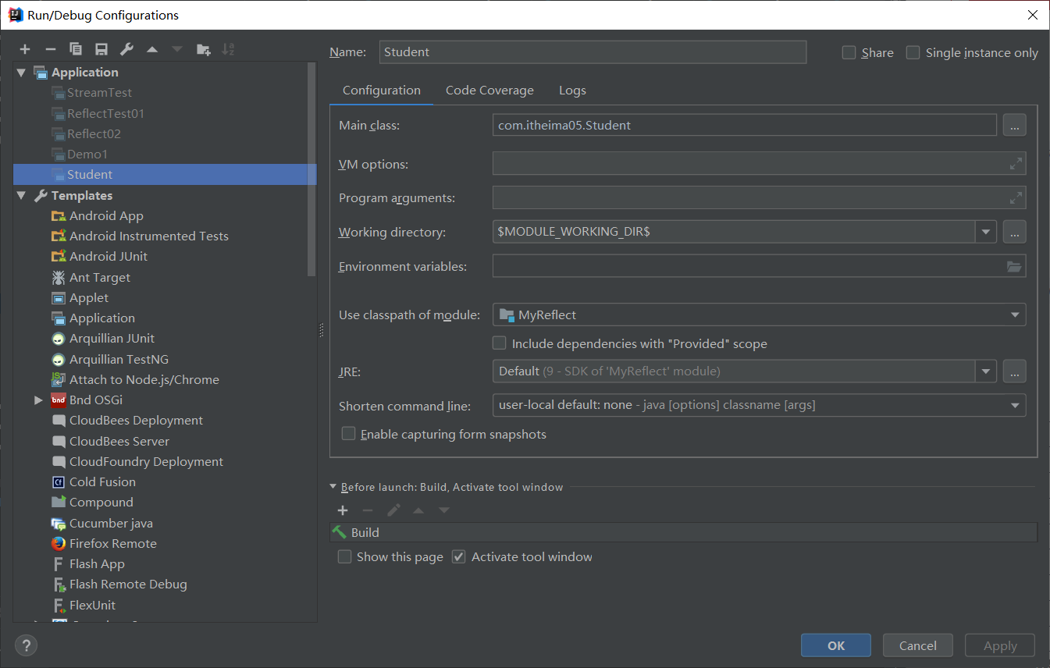Screen dimensions: 1050x668
Task: Enable the Share checkbox
Action: click(x=849, y=53)
